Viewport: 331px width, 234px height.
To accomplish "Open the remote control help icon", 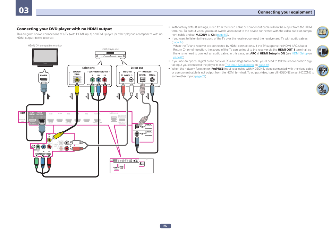I will click(x=323, y=70).
